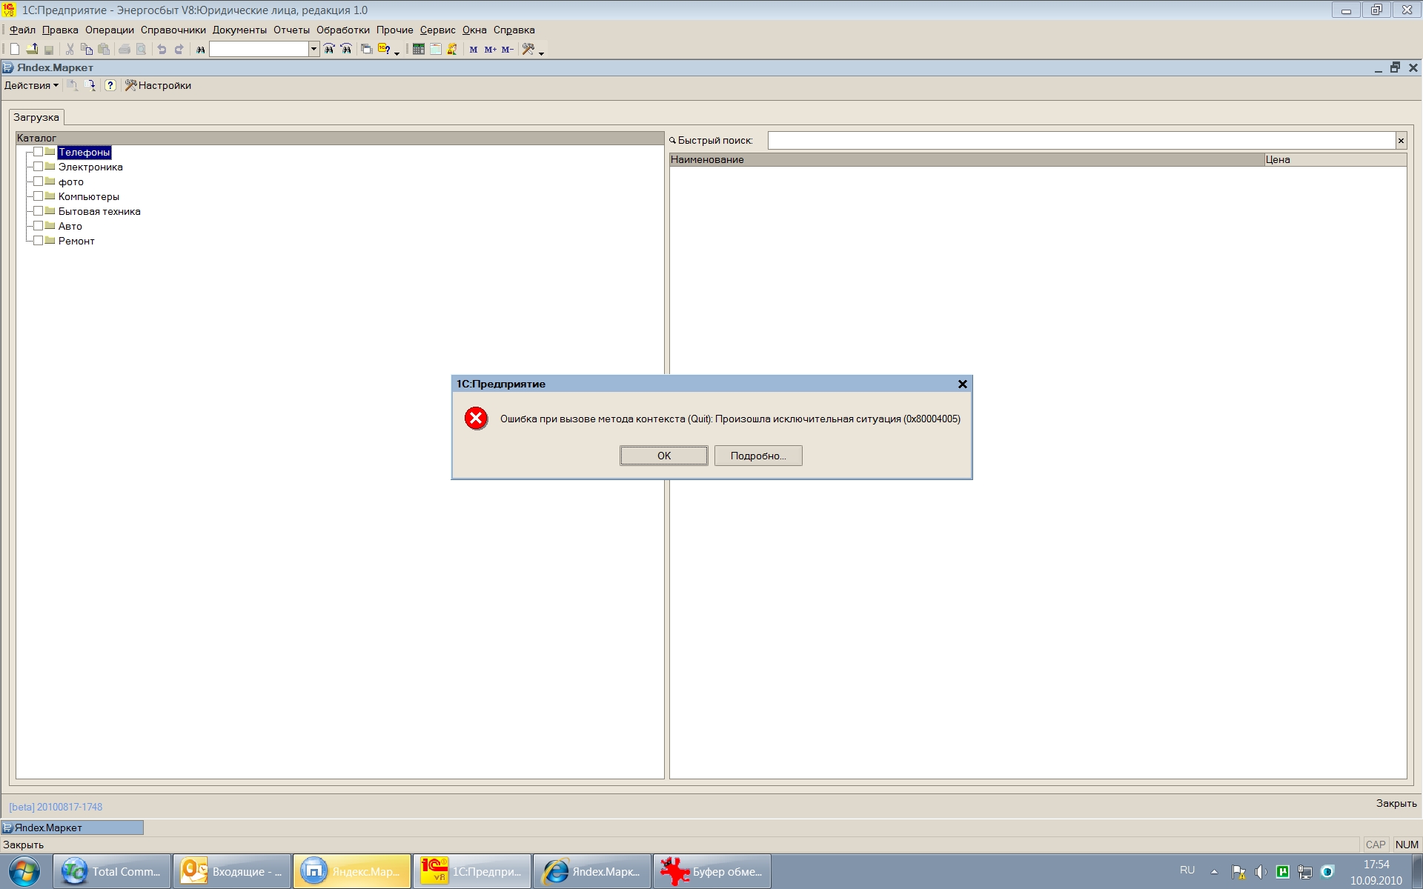
Task: Open the 1C help question icon
Action: 384,50
